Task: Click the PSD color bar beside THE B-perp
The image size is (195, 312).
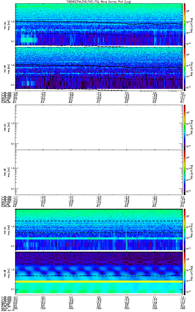Action: pos(185,230)
